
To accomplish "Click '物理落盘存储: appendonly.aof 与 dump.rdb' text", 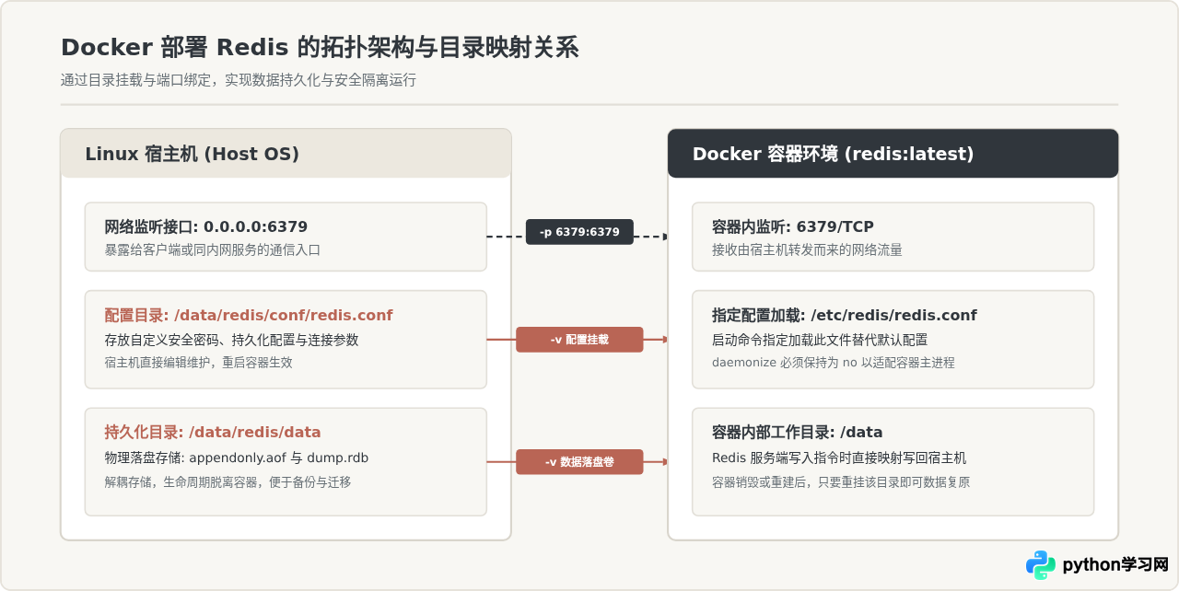I will [x=238, y=458].
